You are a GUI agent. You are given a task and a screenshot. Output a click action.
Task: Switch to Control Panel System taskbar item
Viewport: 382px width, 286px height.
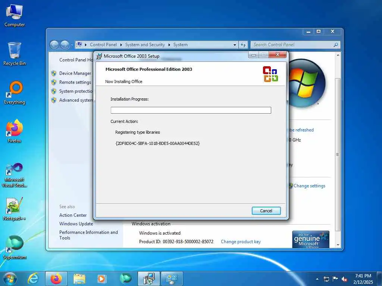[x=172, y=279]
